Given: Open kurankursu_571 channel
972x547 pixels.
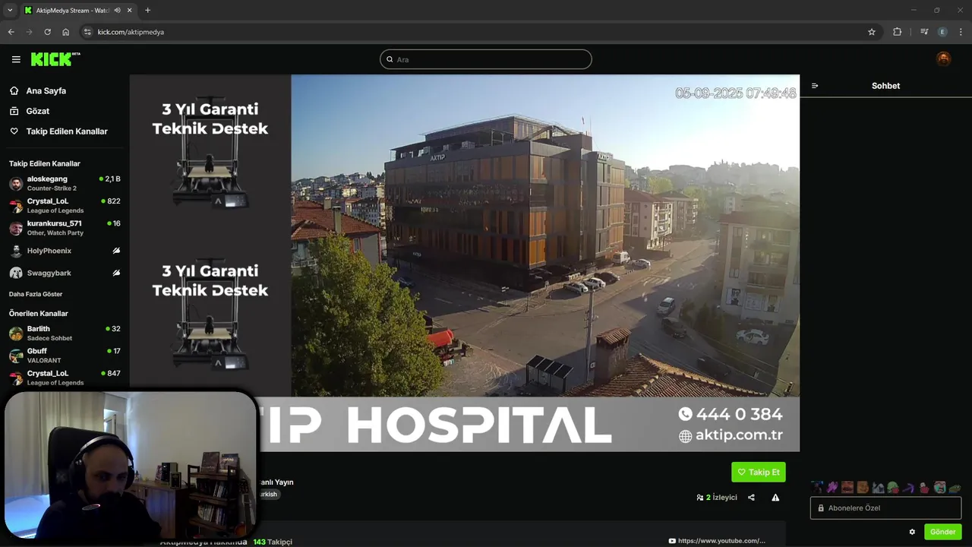Looking at the screenshot, I should tap(65, 228).
